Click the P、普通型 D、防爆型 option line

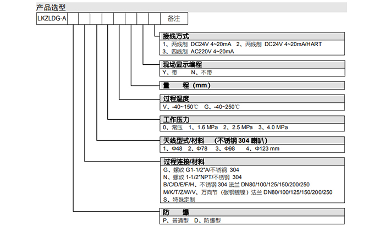190,220
